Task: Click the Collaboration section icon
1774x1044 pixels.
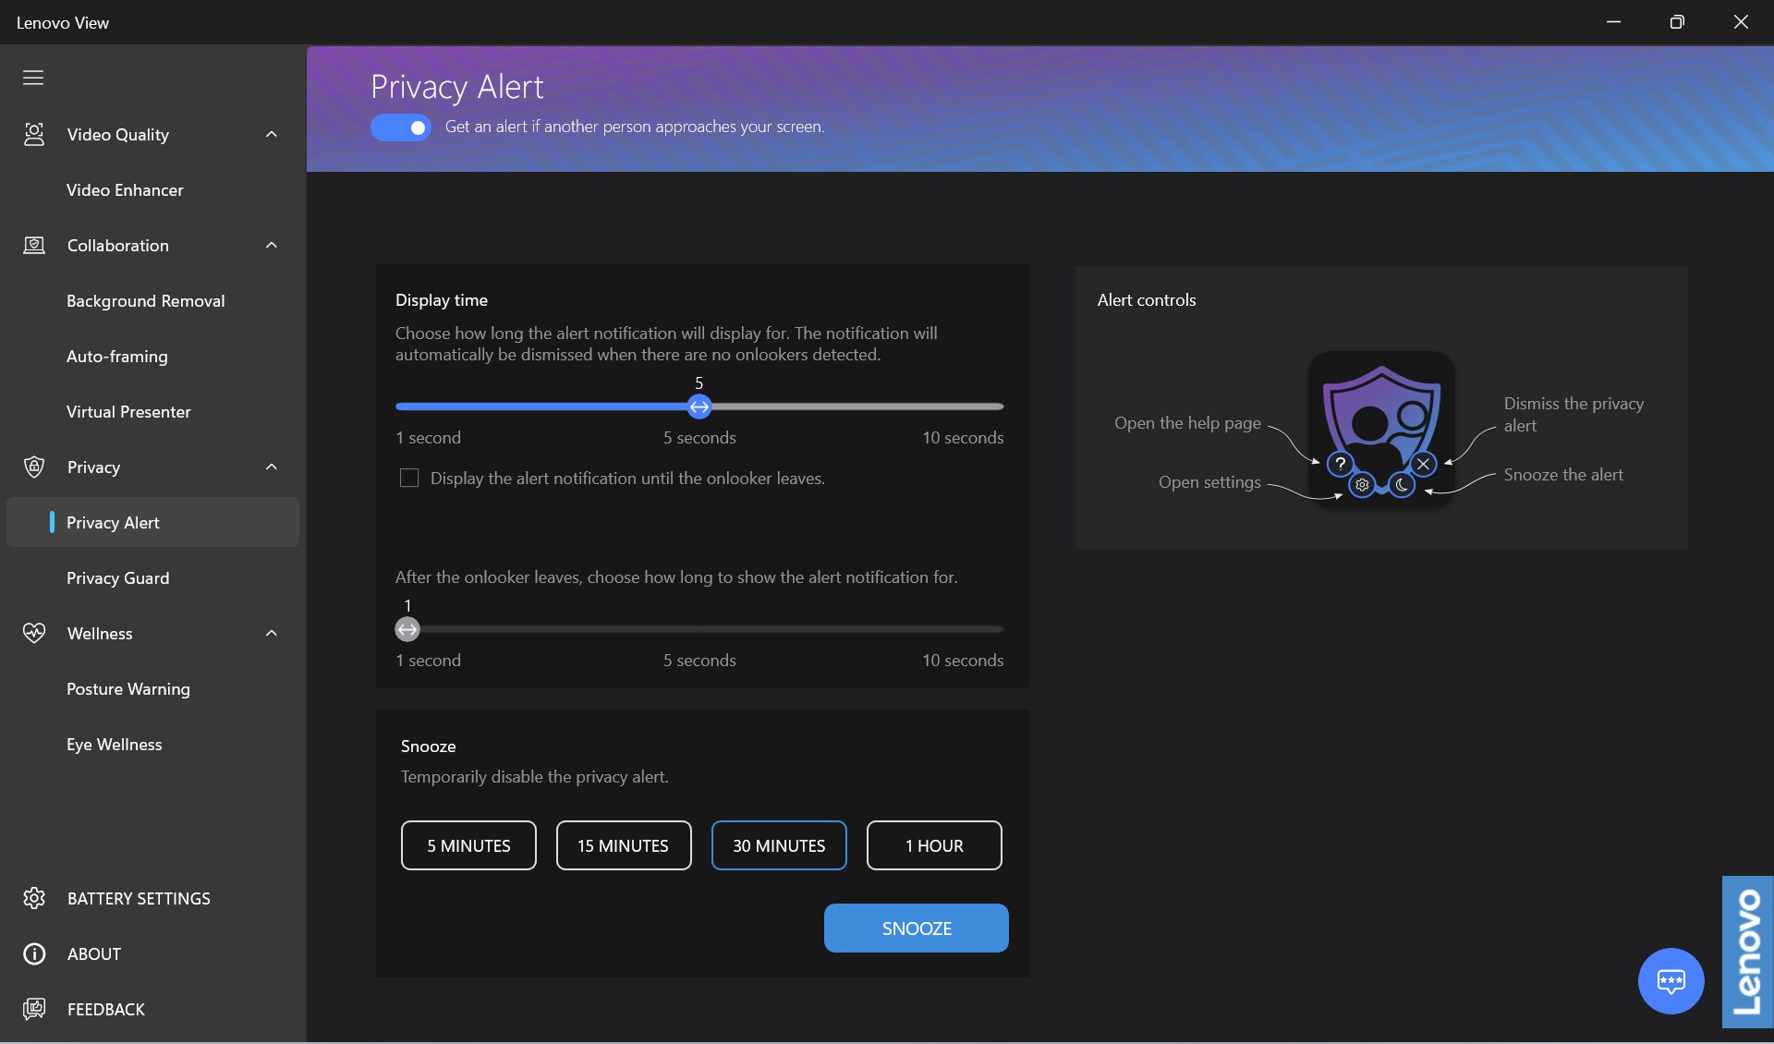Action: pos(34,246)
